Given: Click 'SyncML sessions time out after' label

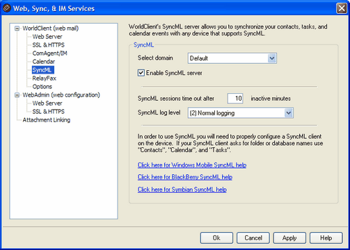Looking at the screenshot, I should coord(176,99).
